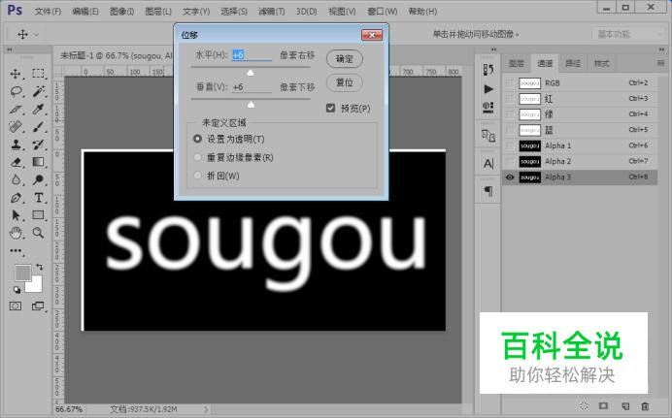
Task: Toggle Quick Mask mode
Action: tap(16, 305)
